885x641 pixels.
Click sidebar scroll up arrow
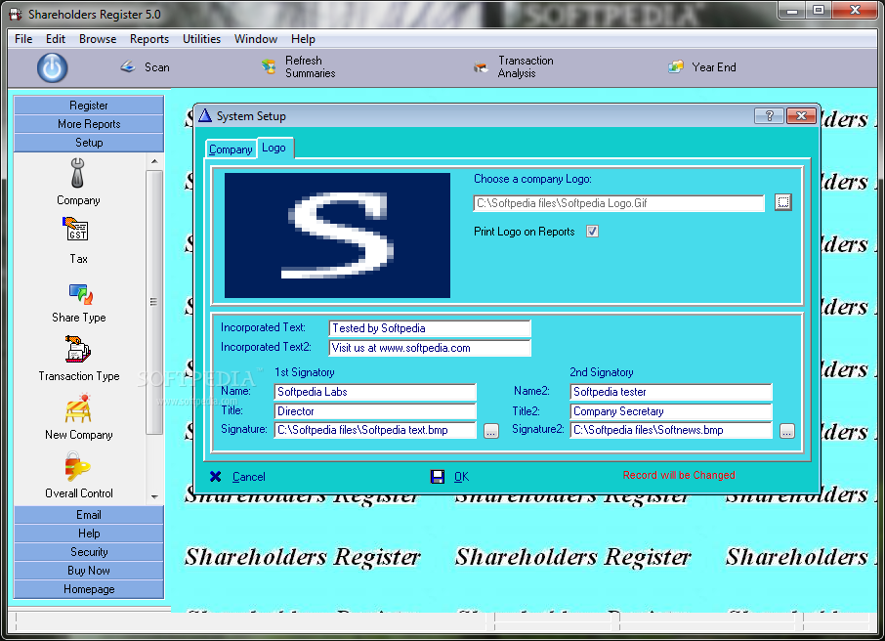click(x=154, y=161)
